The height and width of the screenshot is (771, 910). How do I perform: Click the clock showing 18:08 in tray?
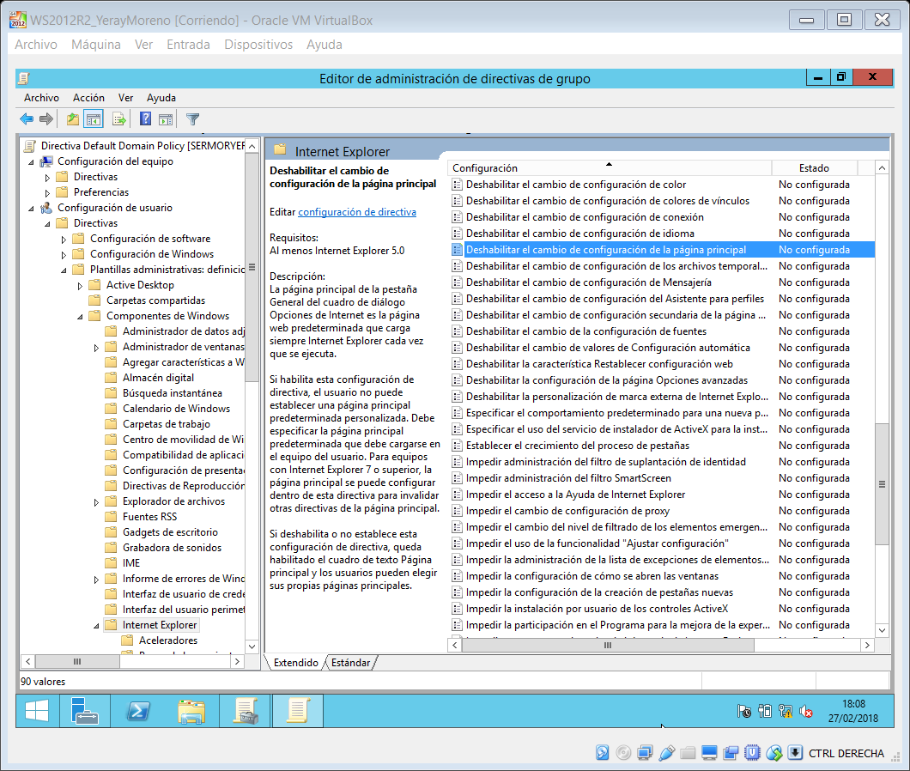click(853, 704)
